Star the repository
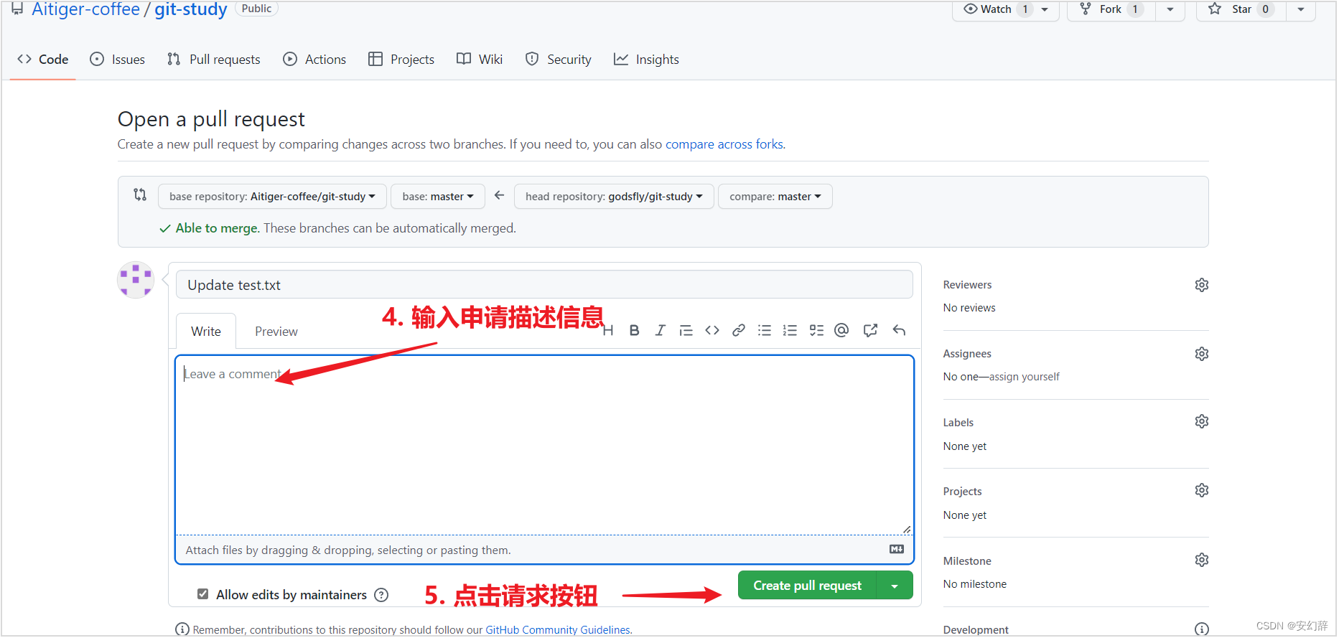 (x=1241, y=9)
